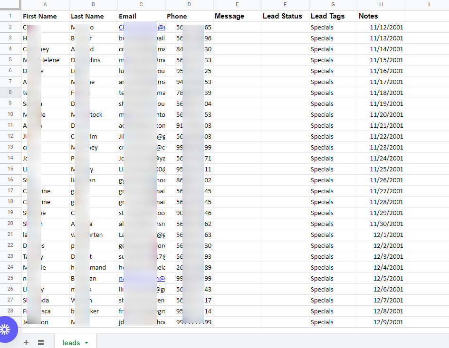
Task: Click the First Name header cell
Action: (x=45, y=16)
